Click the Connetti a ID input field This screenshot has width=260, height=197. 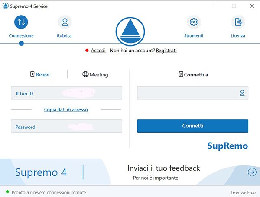[x=192, y=93]
